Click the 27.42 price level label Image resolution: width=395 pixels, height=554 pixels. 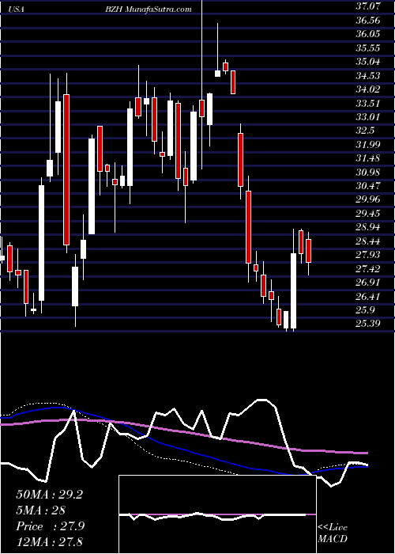coord(369,269)
